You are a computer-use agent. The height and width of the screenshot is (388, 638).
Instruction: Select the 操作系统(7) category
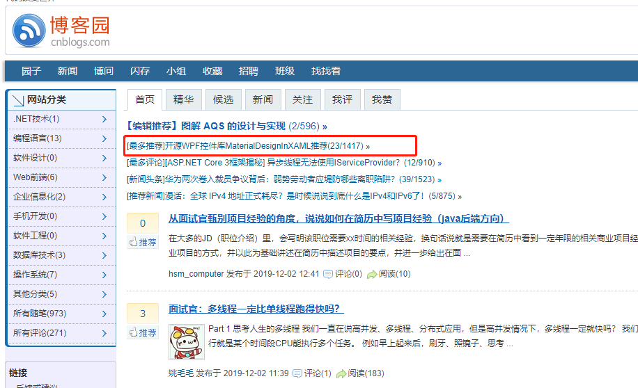(x=35, y=275)
